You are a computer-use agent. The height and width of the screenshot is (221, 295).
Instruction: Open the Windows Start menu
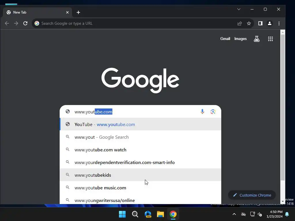click(x=122, y=214)
